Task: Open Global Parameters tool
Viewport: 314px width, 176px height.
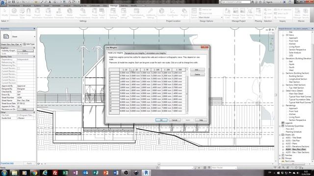Action: pos(70,13)
